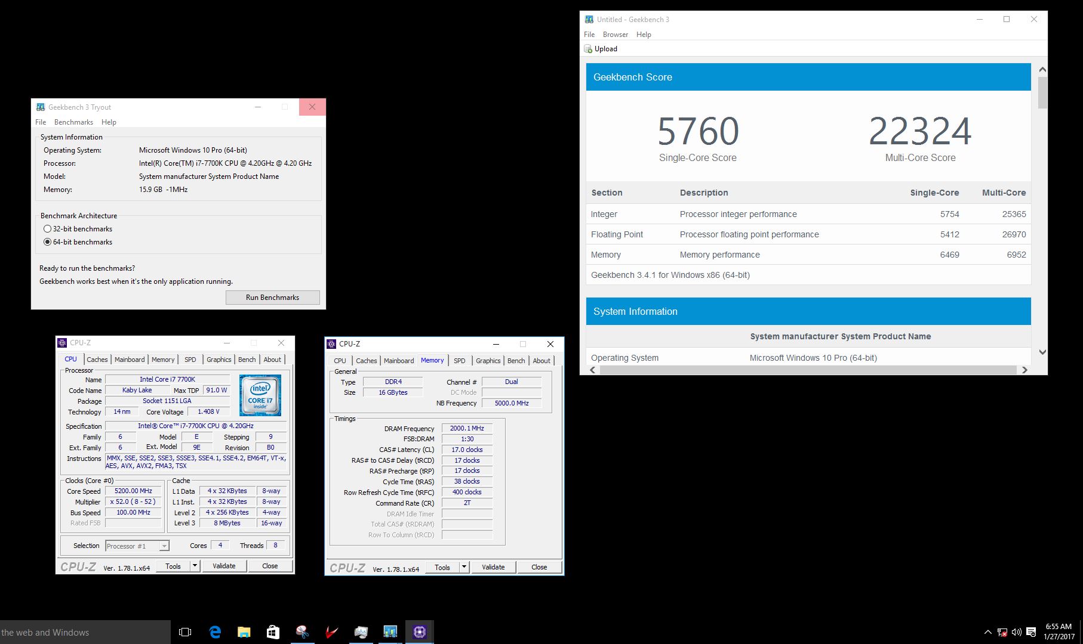Click the CPU-Z title icon of Memory tab window
This screenshot has width=1083, height=644.
[331, 344]
